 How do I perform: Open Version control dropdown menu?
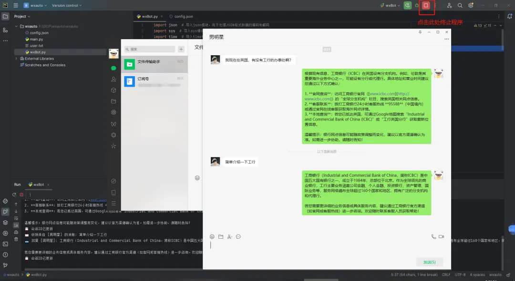[x=67, y=5]
